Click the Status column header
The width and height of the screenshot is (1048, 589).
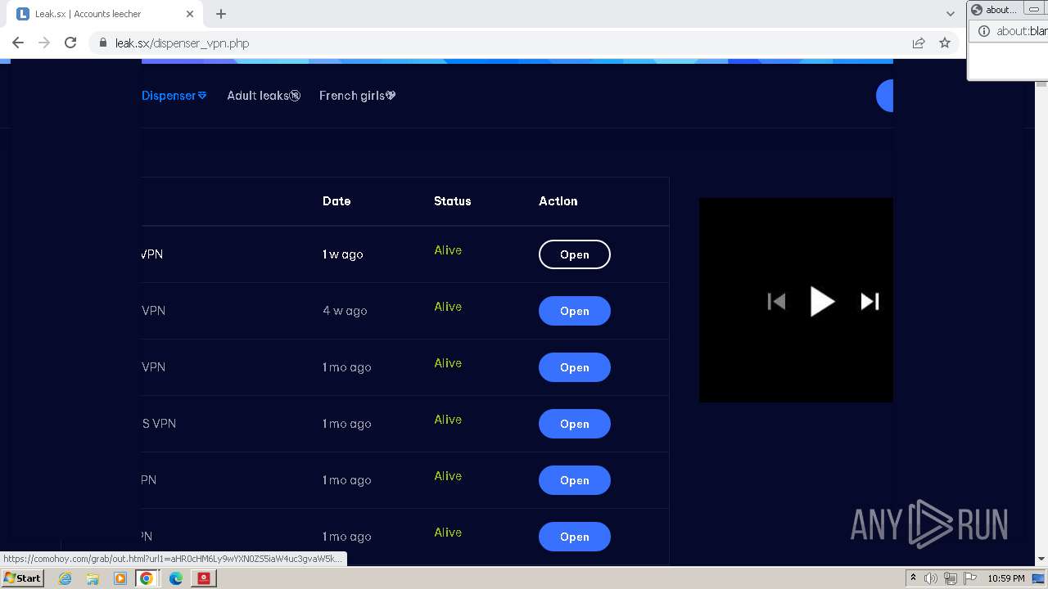click(x=453, y=201)
